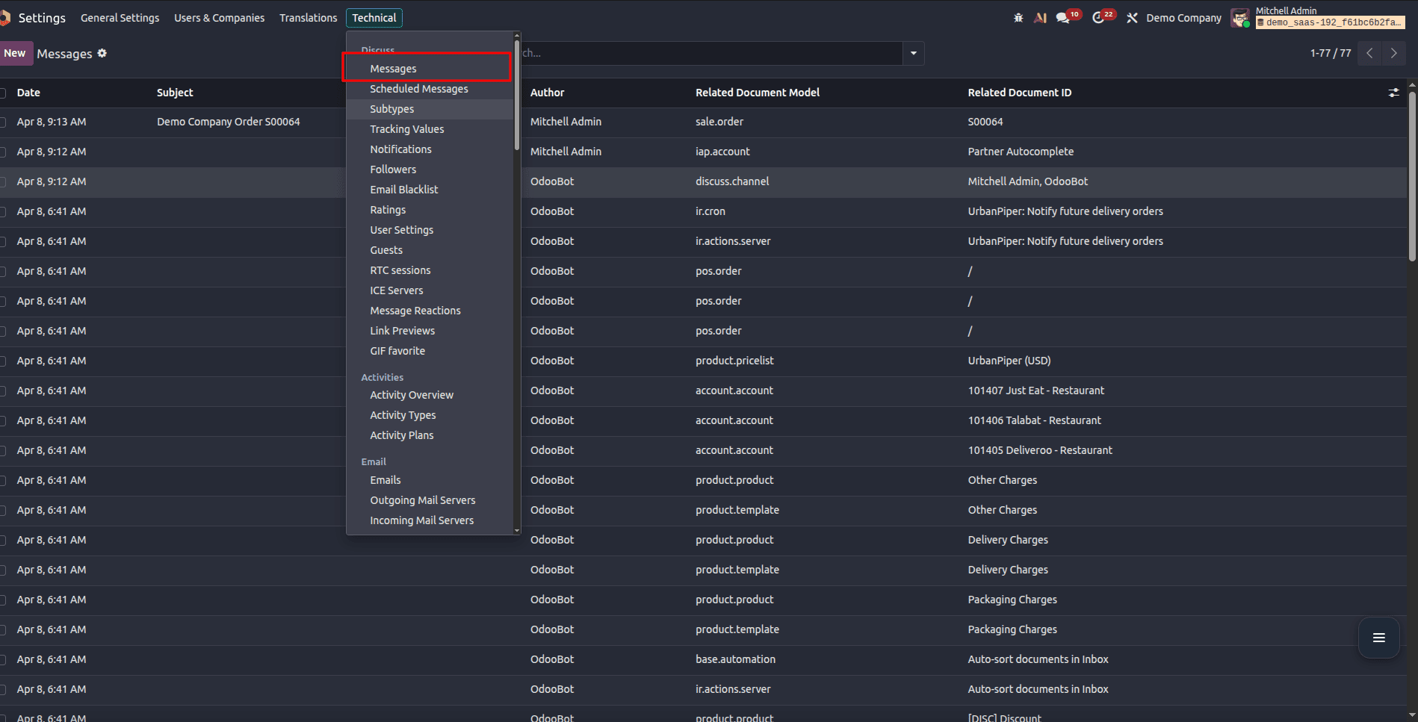The width and height of the screenshot is (1418, 722).
Task: Check the select-all checkbox in the list header
Action: pos(3,92)
